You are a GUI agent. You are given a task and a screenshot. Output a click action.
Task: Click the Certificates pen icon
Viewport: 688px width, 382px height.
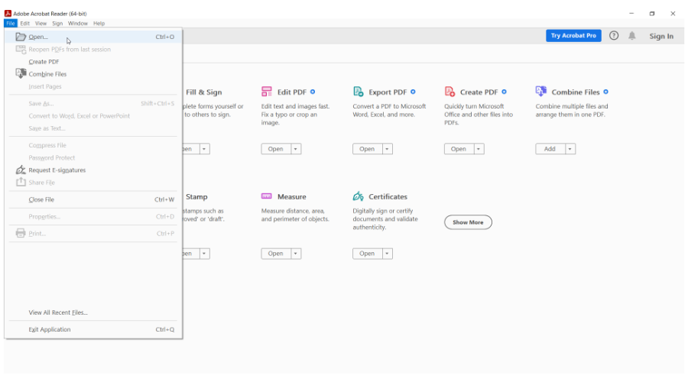click(x=358, y=196)
